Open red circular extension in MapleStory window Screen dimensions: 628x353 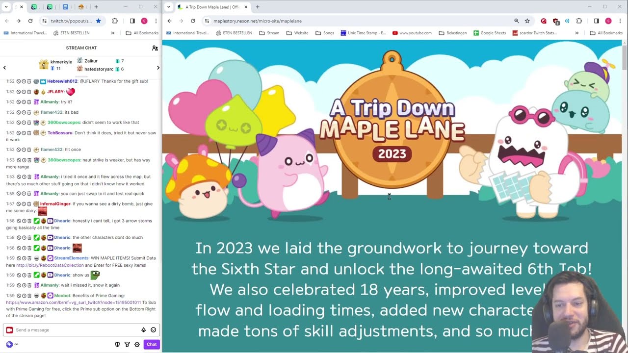click(544, 21)
